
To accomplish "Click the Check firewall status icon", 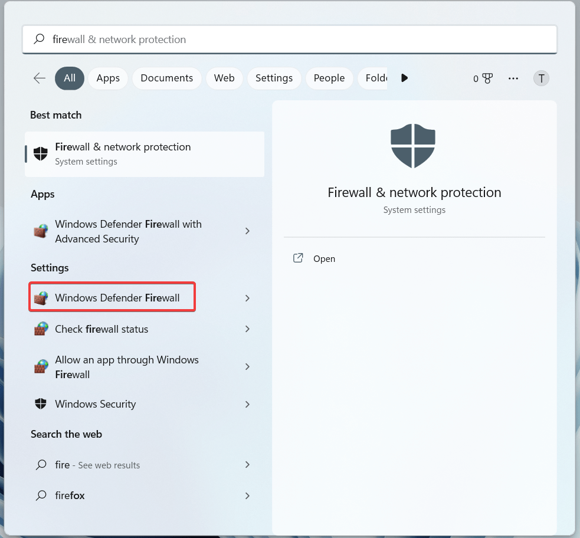I will (41, 329).
